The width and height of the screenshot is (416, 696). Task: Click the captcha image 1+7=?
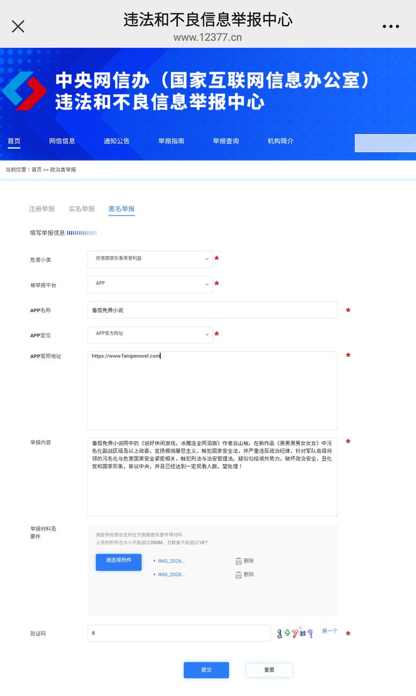point(295,633)
